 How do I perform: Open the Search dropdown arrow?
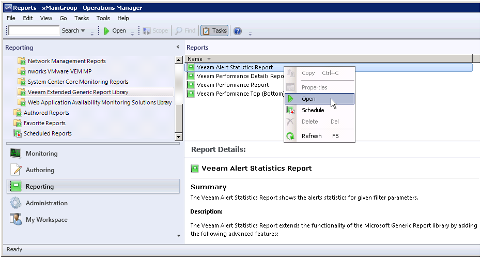[83, 31]
